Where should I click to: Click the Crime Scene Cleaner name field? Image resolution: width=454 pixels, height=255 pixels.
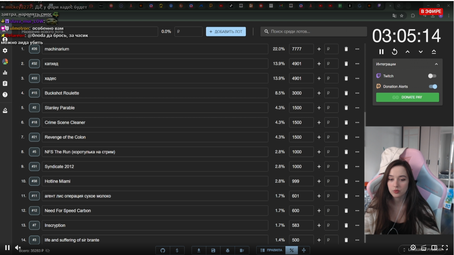coord(155,123)
